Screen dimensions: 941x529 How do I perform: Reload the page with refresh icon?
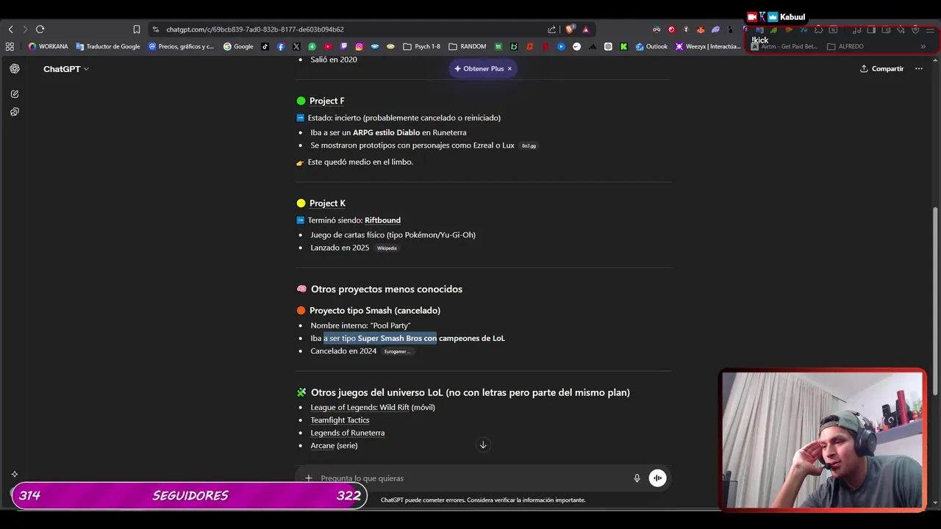coord(40,29)
